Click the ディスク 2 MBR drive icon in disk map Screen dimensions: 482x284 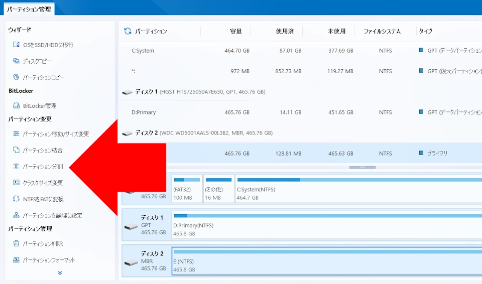coord(131,263)
